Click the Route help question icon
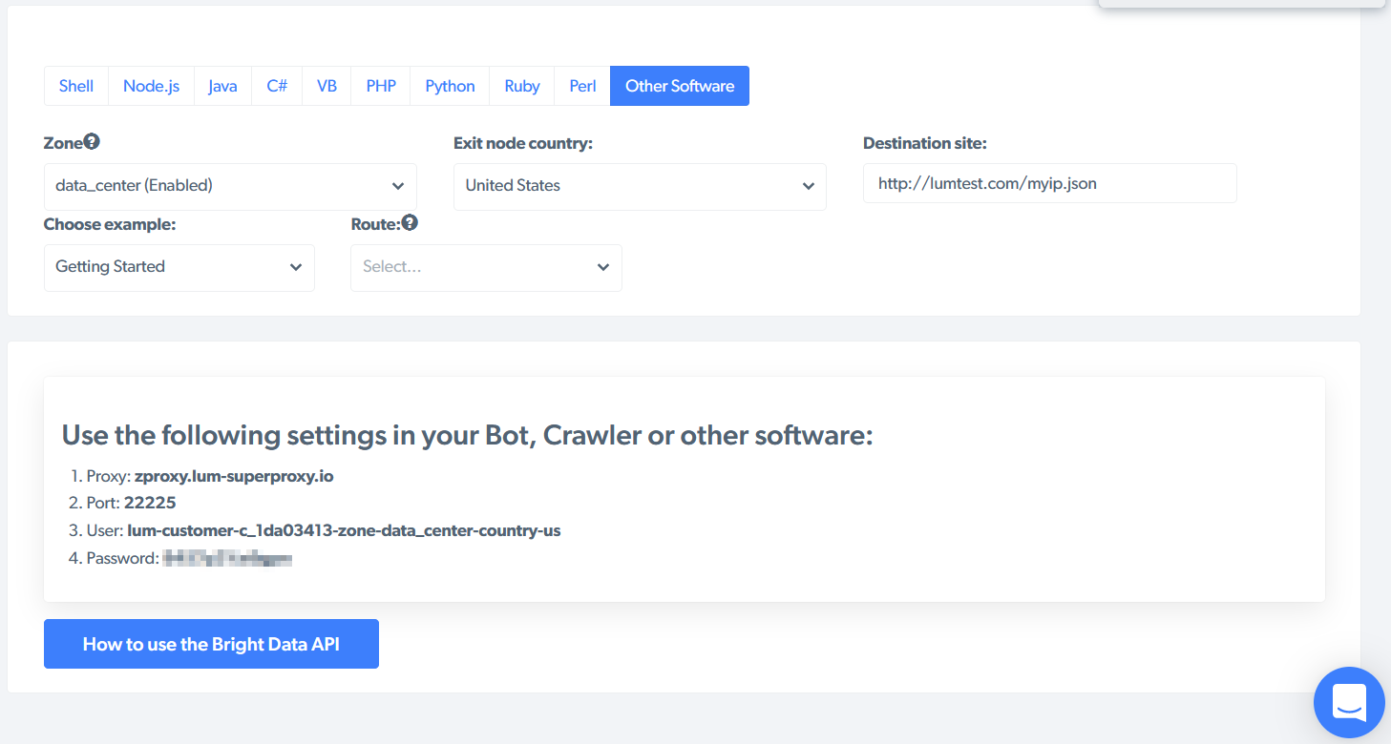The height and width of the screenshot is (744, 1391). point(410,222)
